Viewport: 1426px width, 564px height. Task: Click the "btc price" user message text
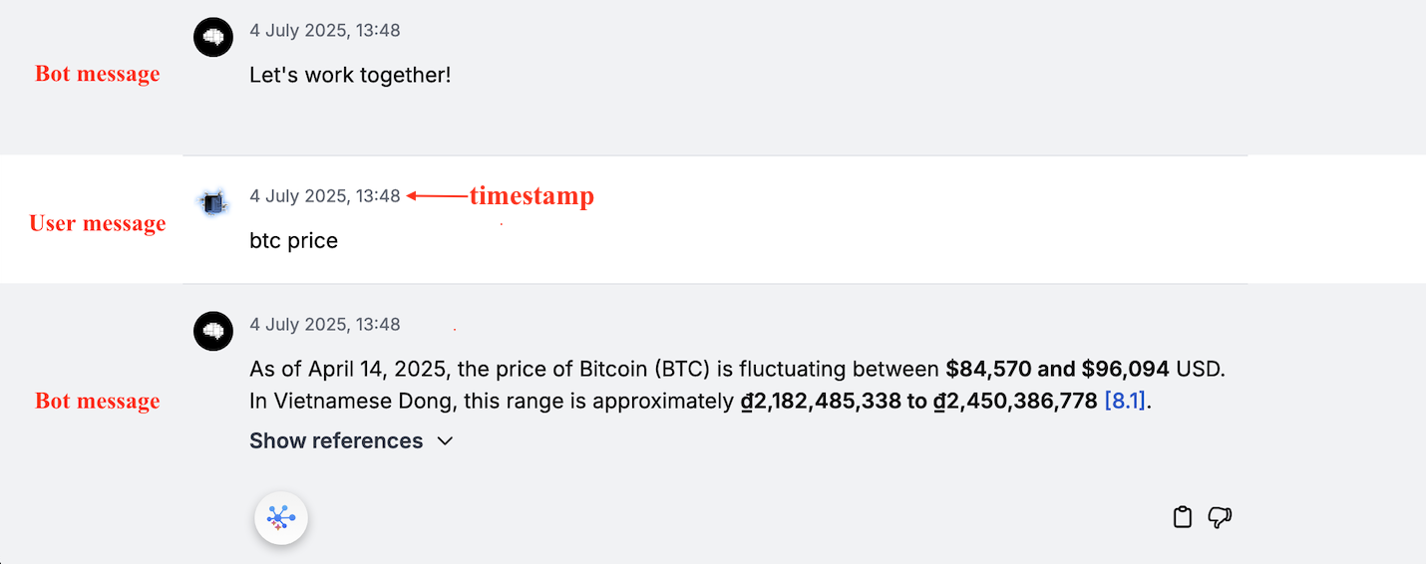pyautogui.click(x=293, y=241)
